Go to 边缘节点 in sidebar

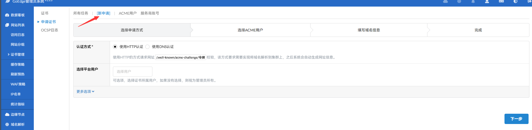click(x=17, y=115)
